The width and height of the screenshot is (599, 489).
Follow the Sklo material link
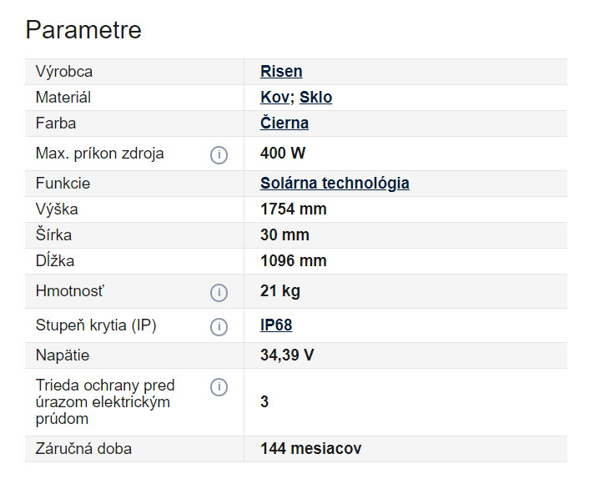tap(316, 98)
